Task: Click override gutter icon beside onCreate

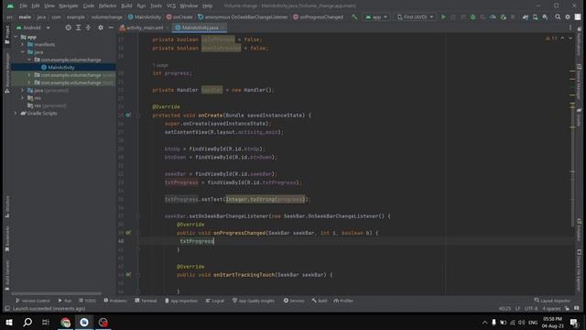Action: click(x=128, y=115)
